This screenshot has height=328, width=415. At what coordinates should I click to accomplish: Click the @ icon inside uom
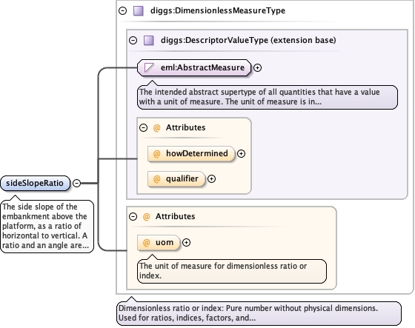[147, 243]
